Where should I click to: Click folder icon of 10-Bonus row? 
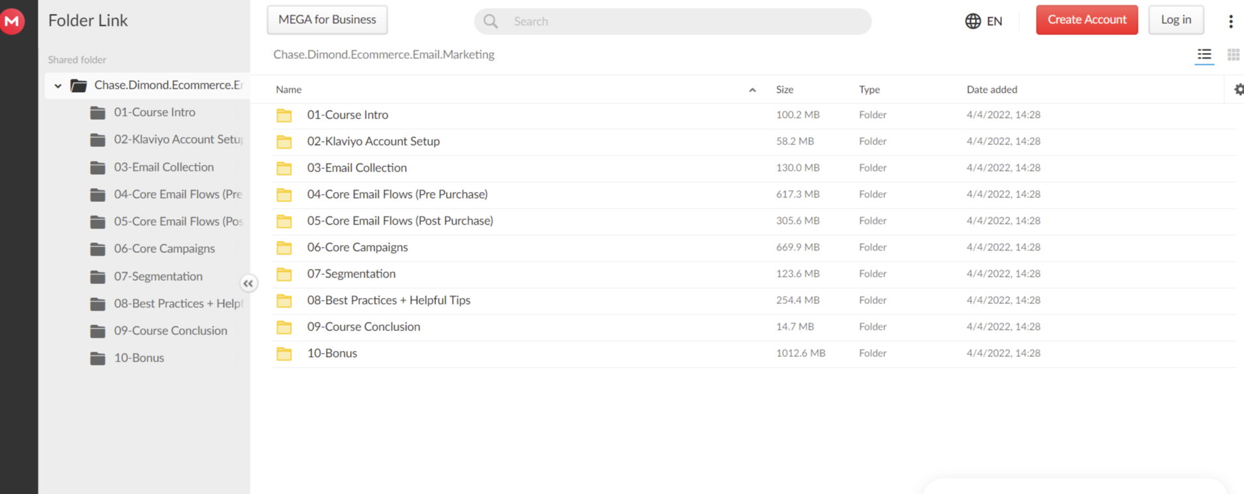[x=284, y=354]
